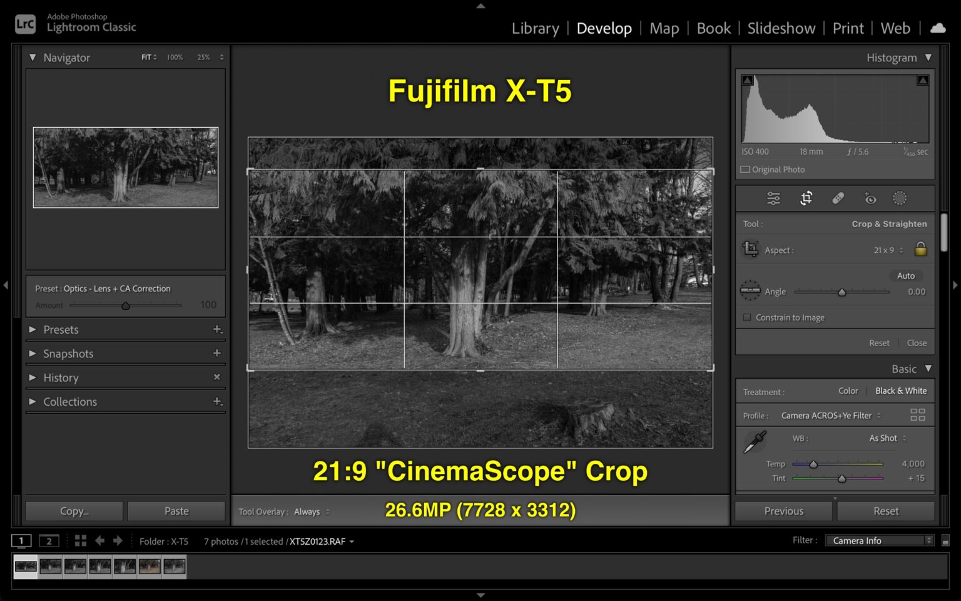Screen dimensions: 961x601
Task: Click the basic adjustments sliders icon
Action: pos(773,198)
